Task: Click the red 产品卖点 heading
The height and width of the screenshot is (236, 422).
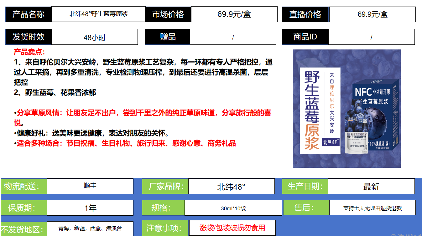Action: (29, 52)
